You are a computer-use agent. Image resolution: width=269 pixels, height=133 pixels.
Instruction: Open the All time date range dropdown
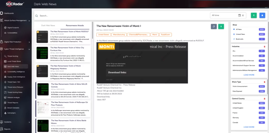pos(228,15)
